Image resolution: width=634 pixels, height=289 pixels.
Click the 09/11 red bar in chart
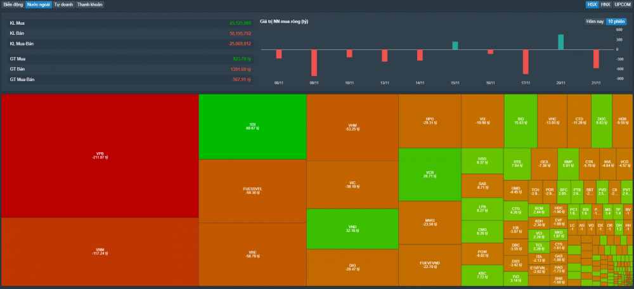(x=314, y=63)
